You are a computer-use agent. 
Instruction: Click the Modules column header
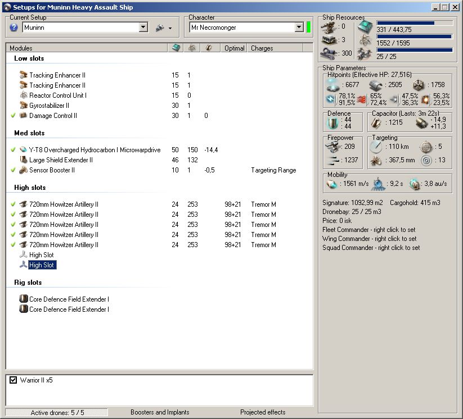[87, 48]
